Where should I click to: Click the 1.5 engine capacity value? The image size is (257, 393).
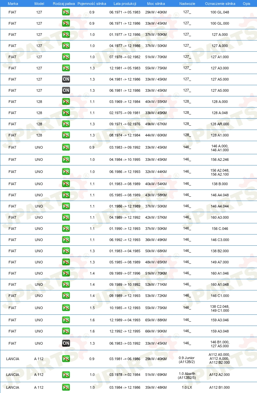coord(92,308)
